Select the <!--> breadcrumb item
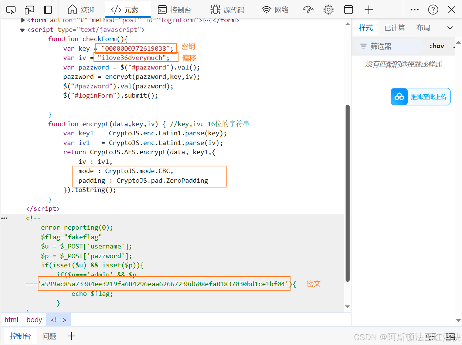 (58, 320)
